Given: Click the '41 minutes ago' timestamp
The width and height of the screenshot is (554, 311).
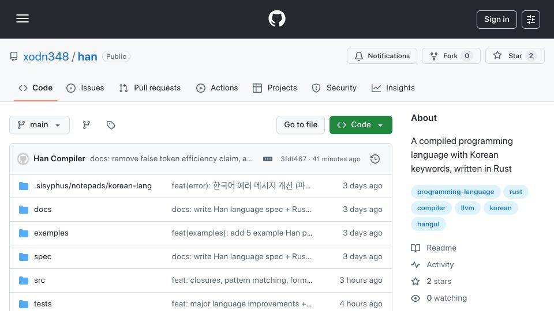Looking at the screenshot, I should [336, 159].
